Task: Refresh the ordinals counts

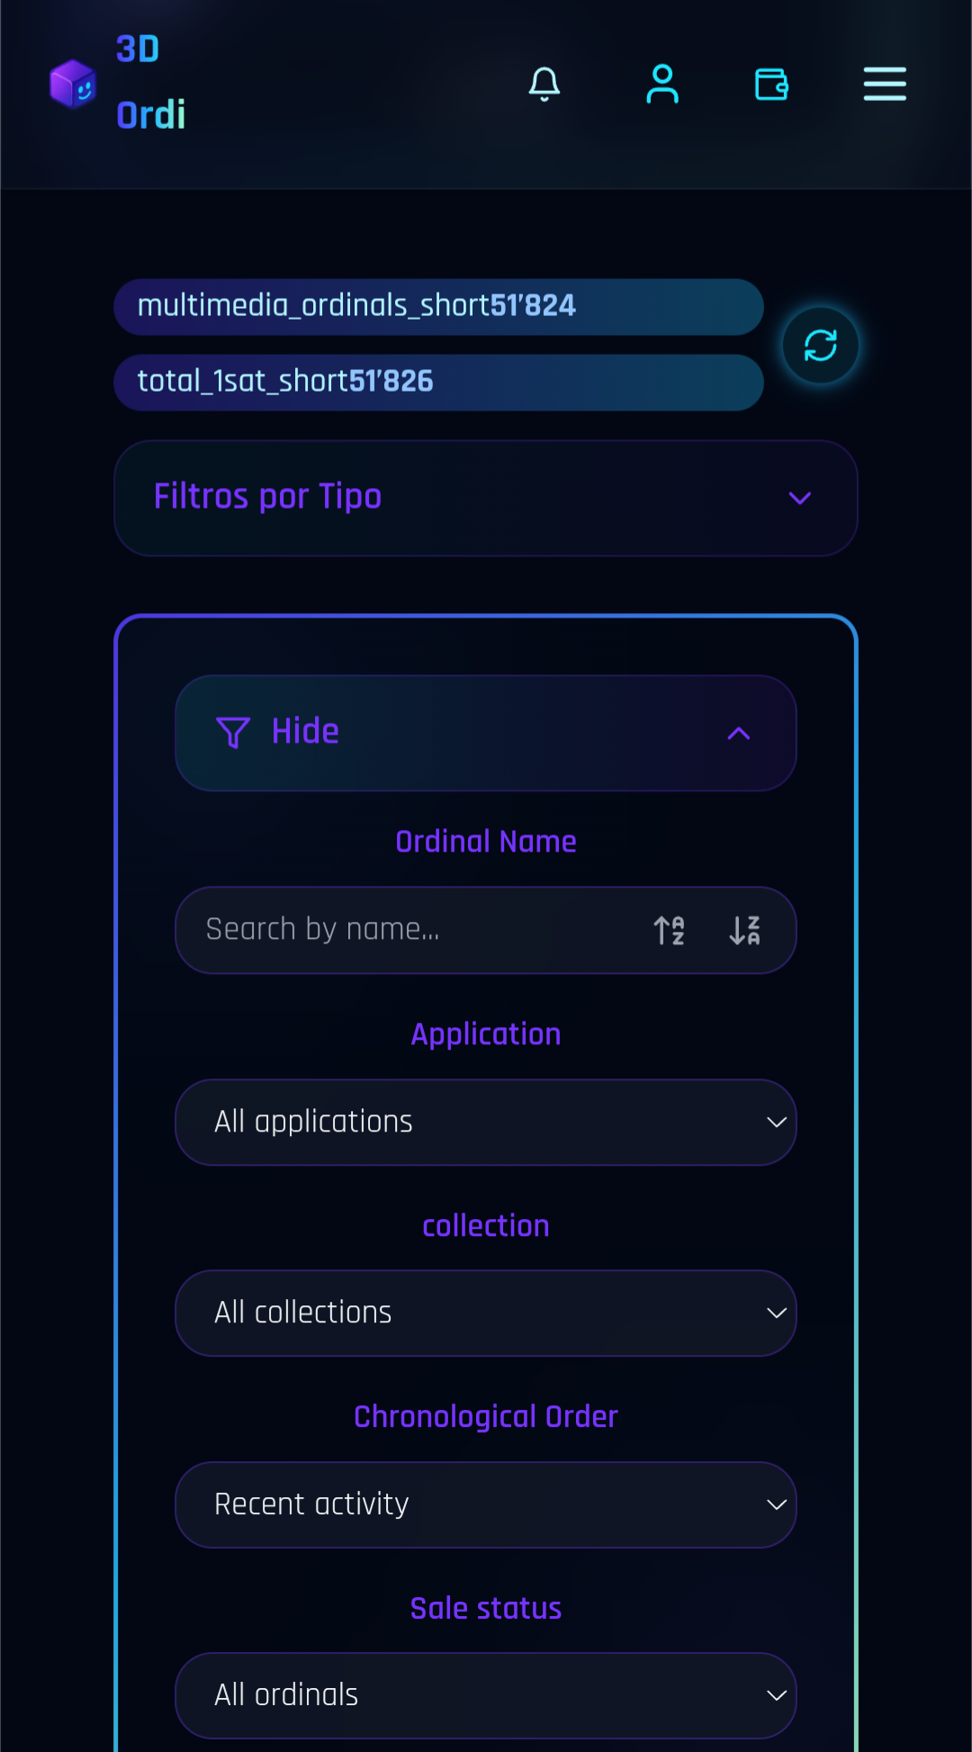Action: click(x=820, y=345)
